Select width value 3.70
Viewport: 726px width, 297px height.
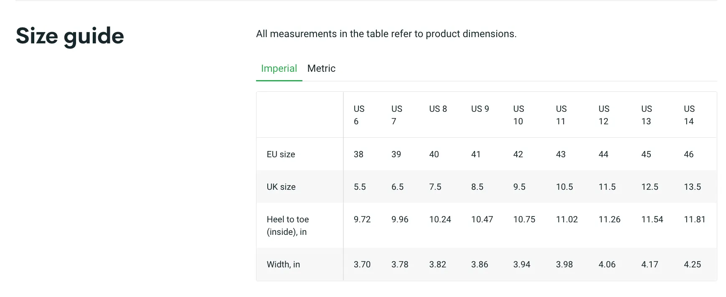(x=362, y=264)
